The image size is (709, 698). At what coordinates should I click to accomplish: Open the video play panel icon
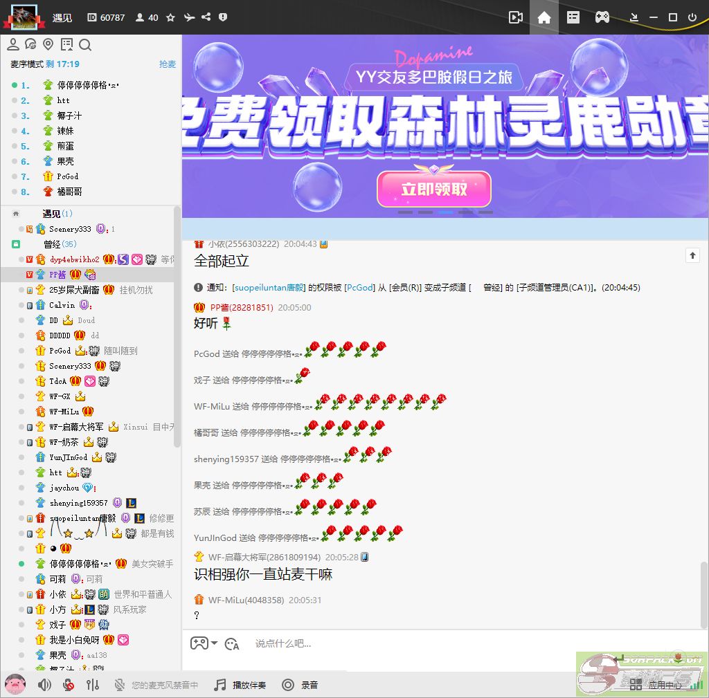(x=515, y=17)
